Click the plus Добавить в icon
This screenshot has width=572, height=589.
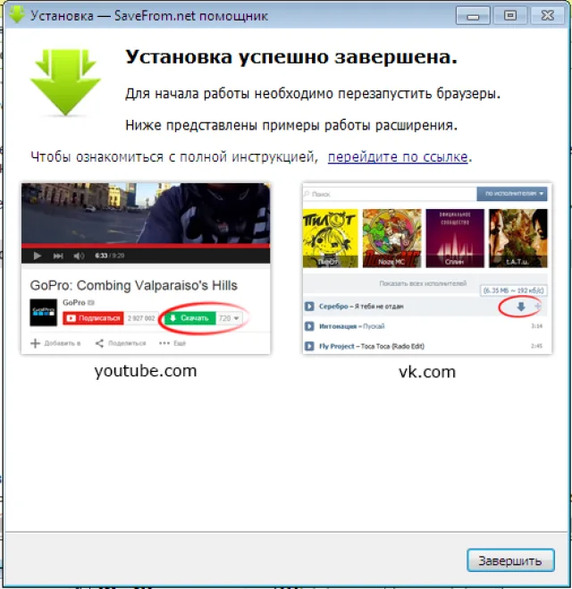pos(36,343)
